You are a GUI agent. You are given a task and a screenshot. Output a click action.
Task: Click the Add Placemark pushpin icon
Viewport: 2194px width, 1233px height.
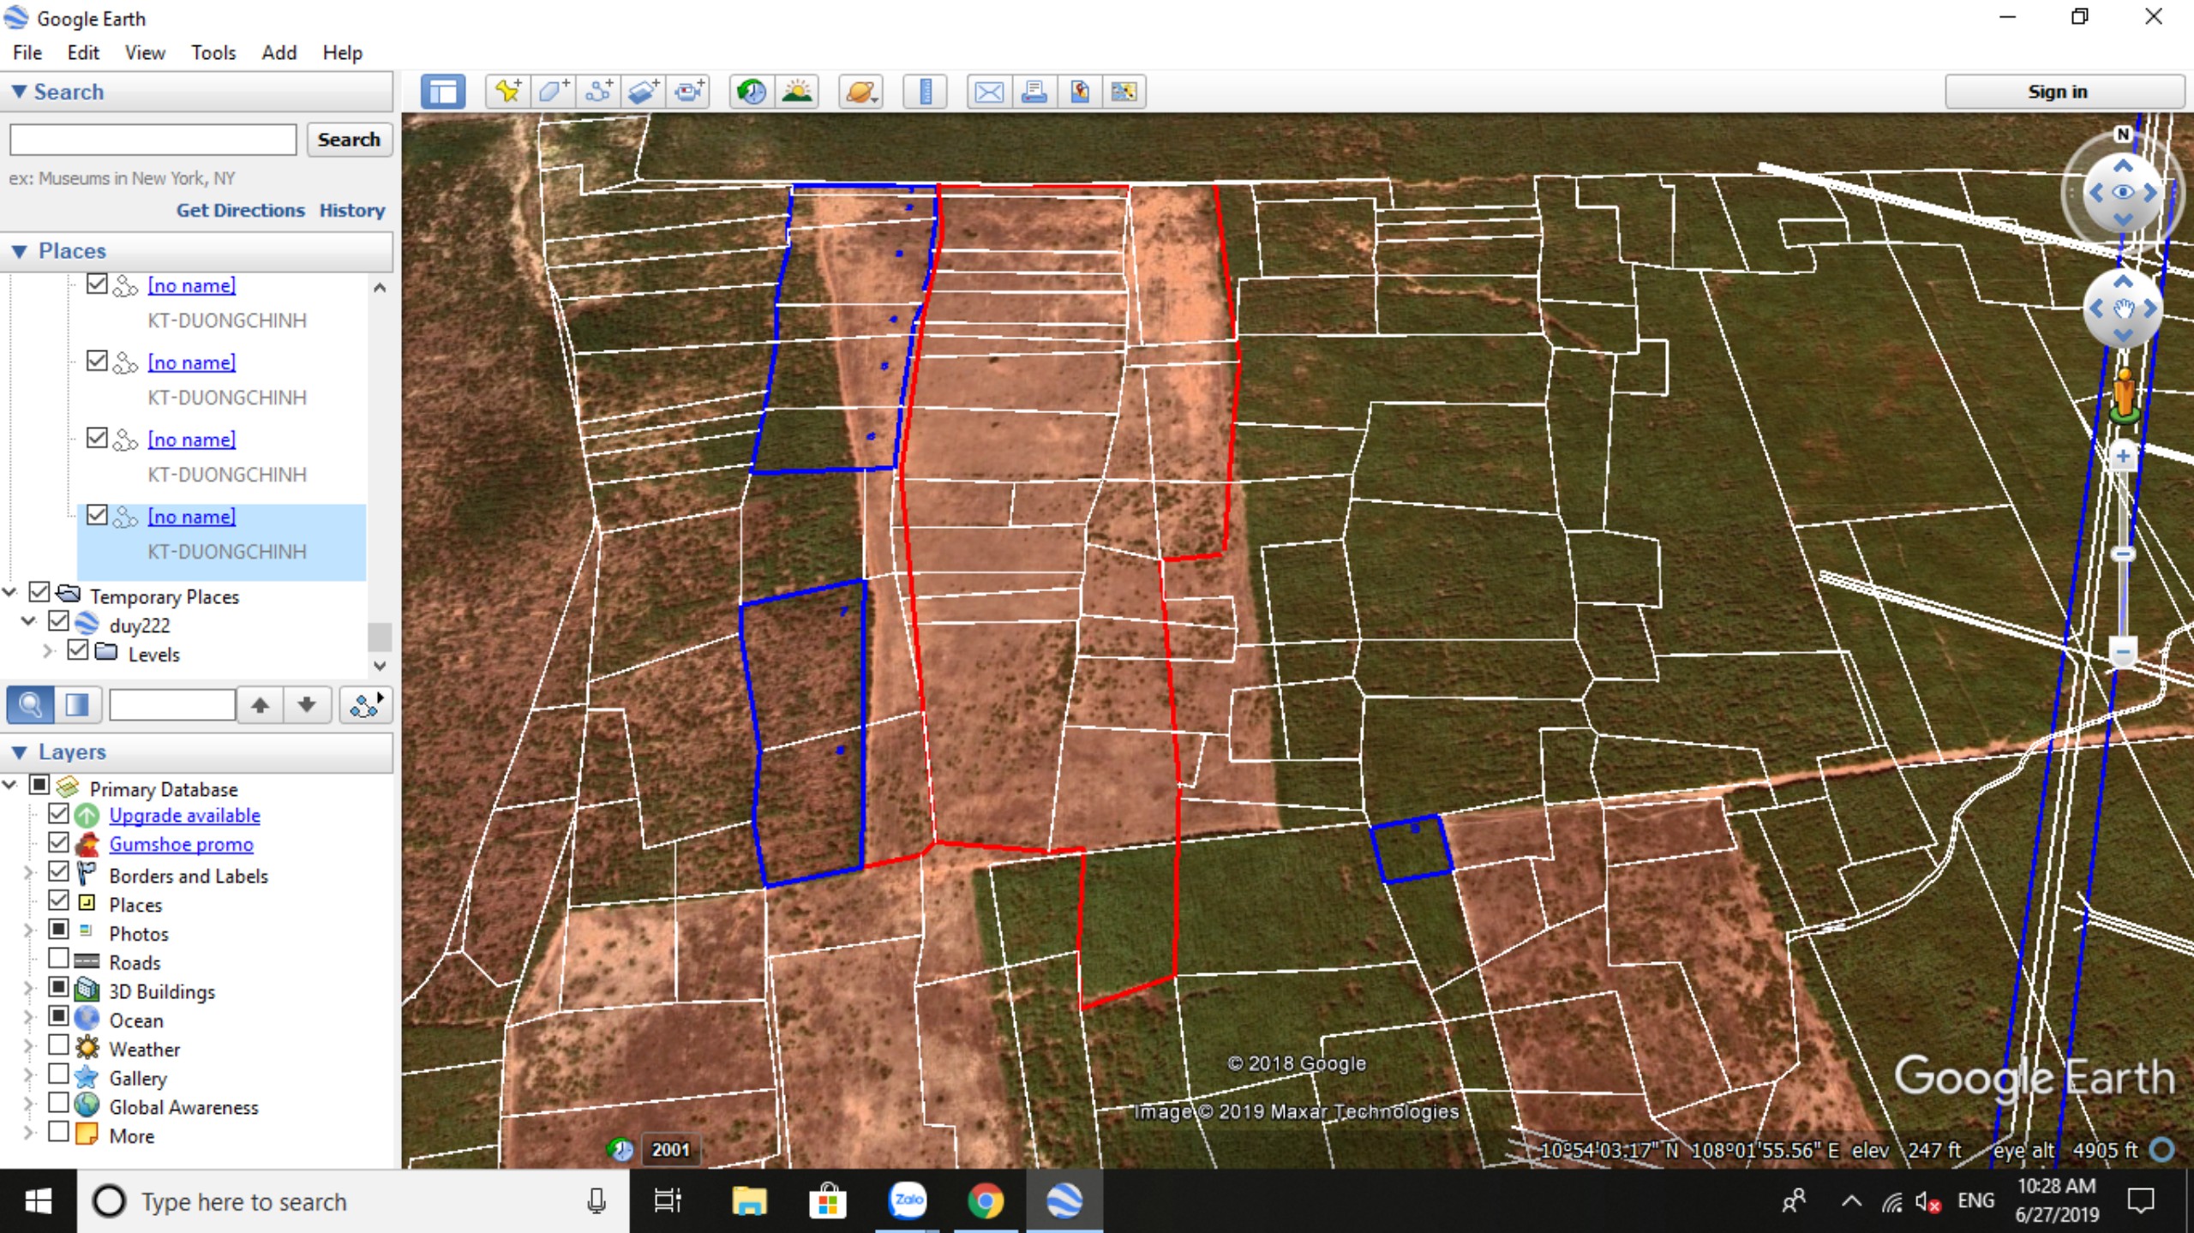[507, 92]
